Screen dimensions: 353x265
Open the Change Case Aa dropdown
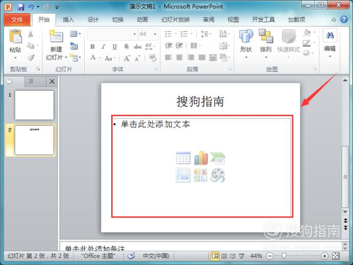110,58
